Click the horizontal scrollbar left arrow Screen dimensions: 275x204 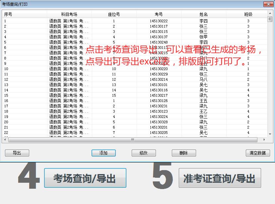pyautogui.click(x=5, y=140)
